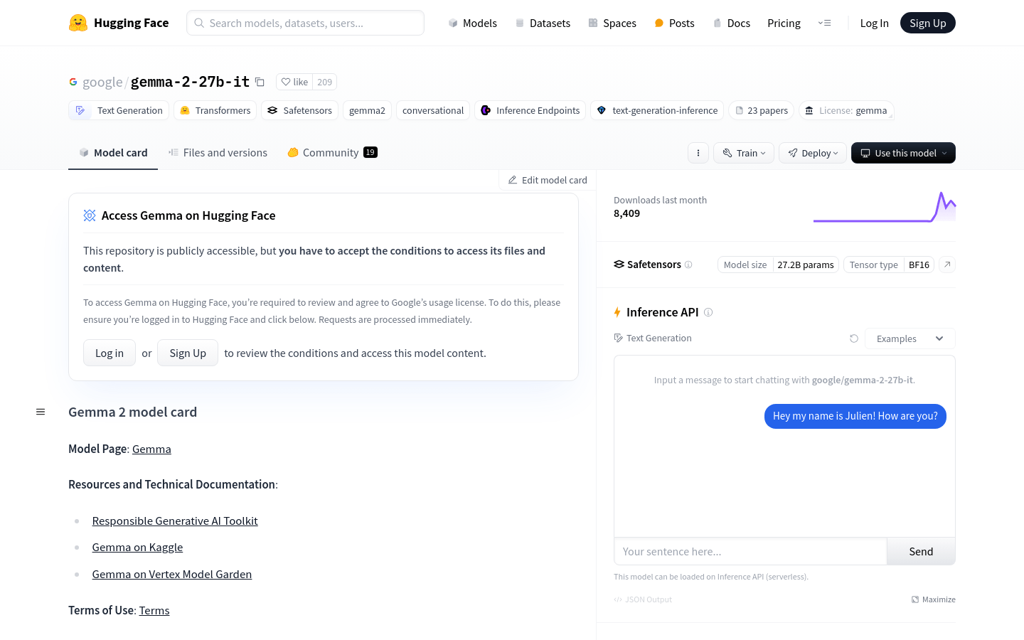Viewport: 1024px width, 640px height.
Task: Click the Maximize widget link
Action: click(x=934, y=599)
